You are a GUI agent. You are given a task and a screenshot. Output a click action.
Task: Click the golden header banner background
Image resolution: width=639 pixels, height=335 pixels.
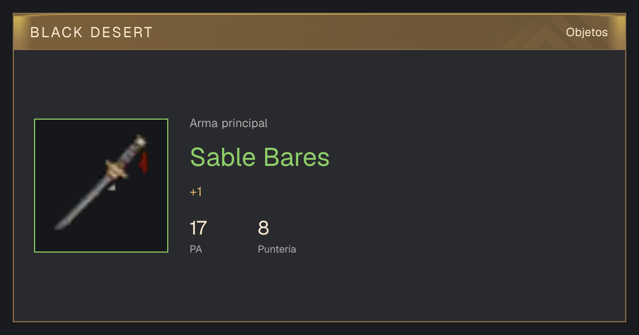pyautogui.click(x=319, y=32)
